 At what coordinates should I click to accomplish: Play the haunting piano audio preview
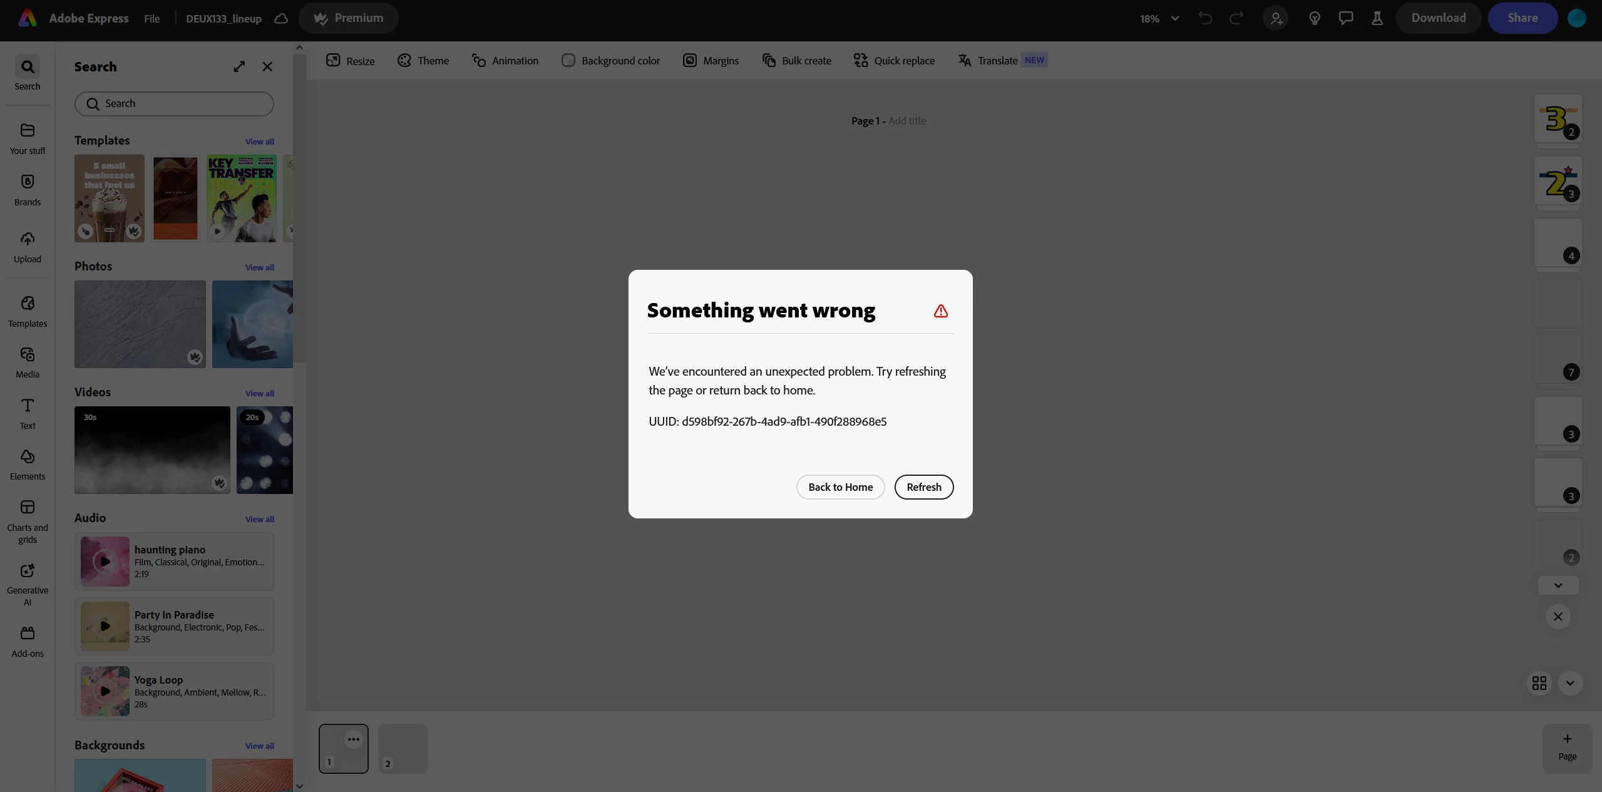coord(105,562)
